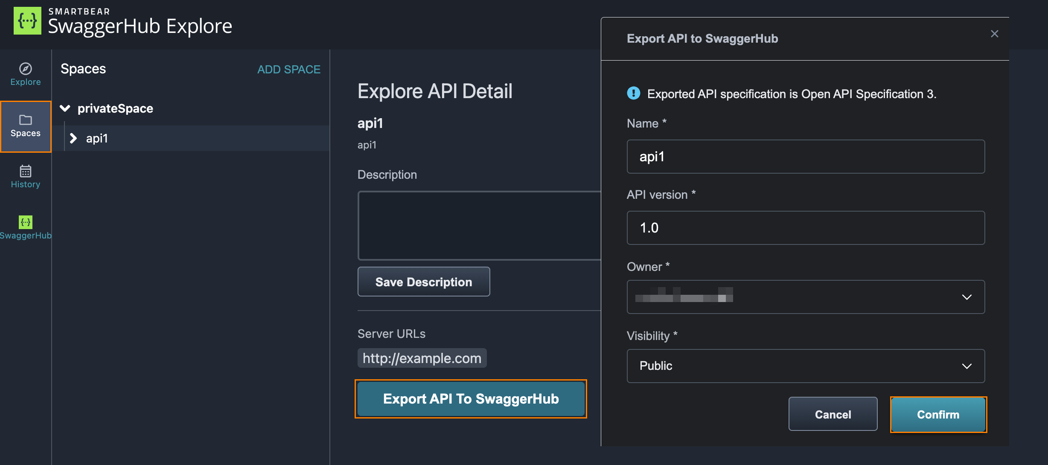Collapse the privateSpace tree node
This screenshot has height=465, width=1048.
pyautogui.click(x=65, y=108)
